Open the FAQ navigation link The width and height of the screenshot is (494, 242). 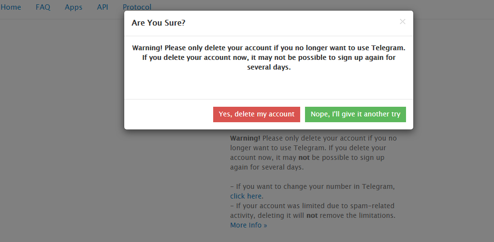[43, 7]
